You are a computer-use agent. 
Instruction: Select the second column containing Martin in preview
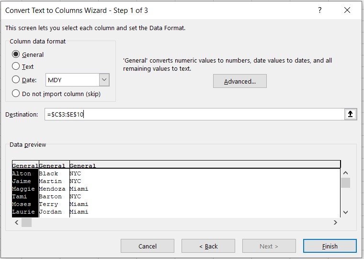pyautogui.click(x=54, y=182)
